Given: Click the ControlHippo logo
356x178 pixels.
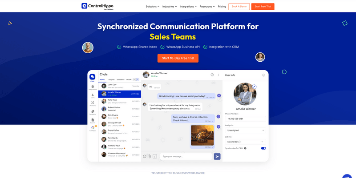Looking at the screenshot, I should tap(98, 6).
